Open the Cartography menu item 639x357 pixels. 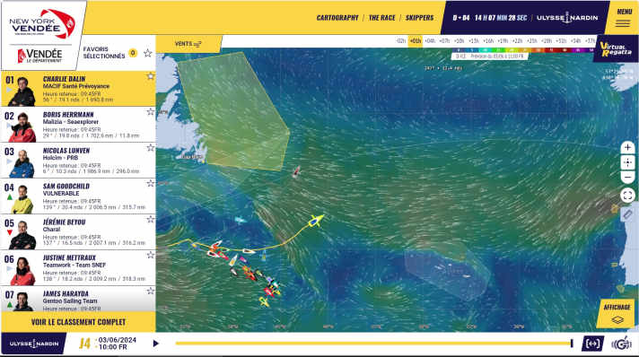[337, 18]
